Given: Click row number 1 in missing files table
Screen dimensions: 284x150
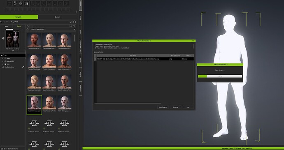Looking at the screenshot, I should [x=95, y=59].
